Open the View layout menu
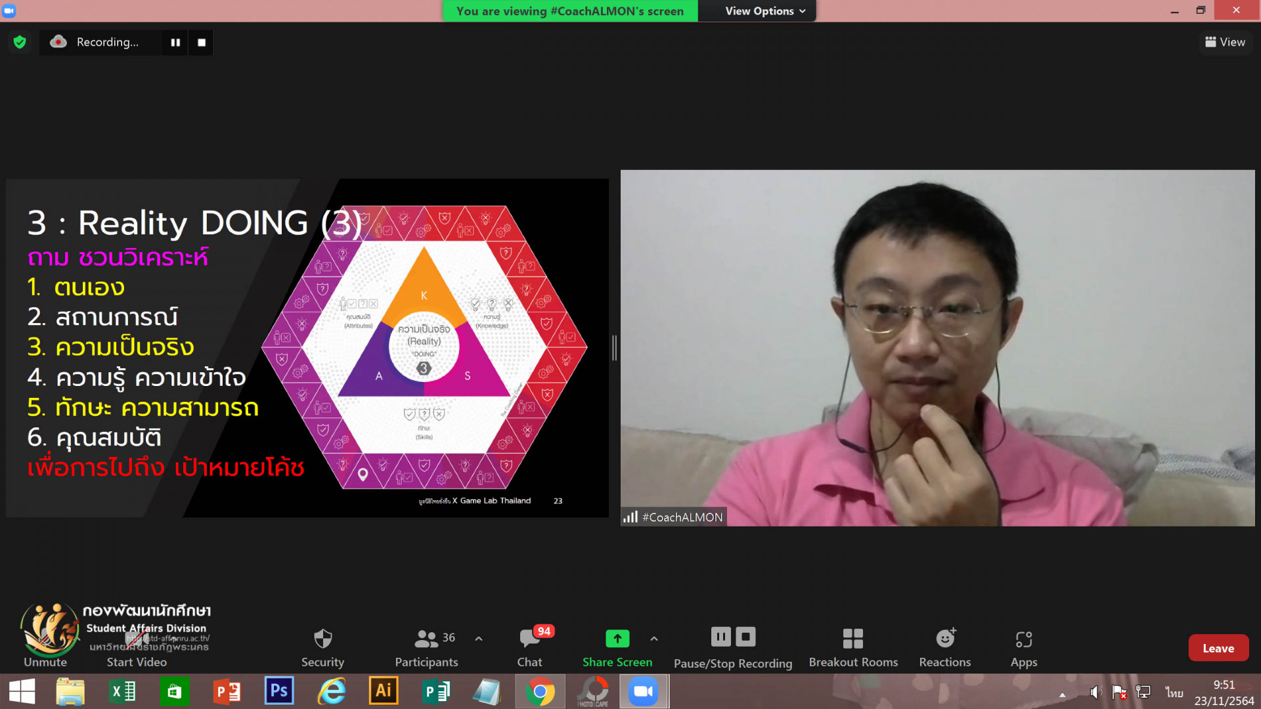 [1225, 42]
